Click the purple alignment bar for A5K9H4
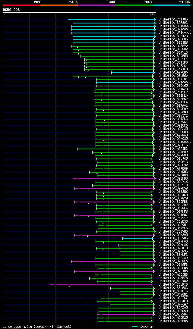The width and height of the screenshot is (193, 329). point(125,315)
